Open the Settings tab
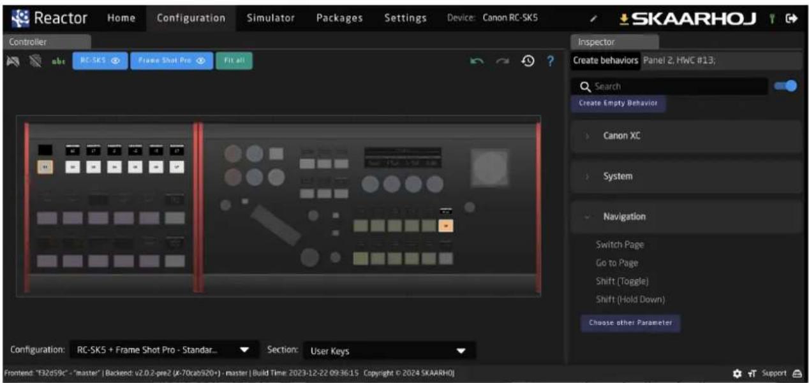 click(405, 18)
